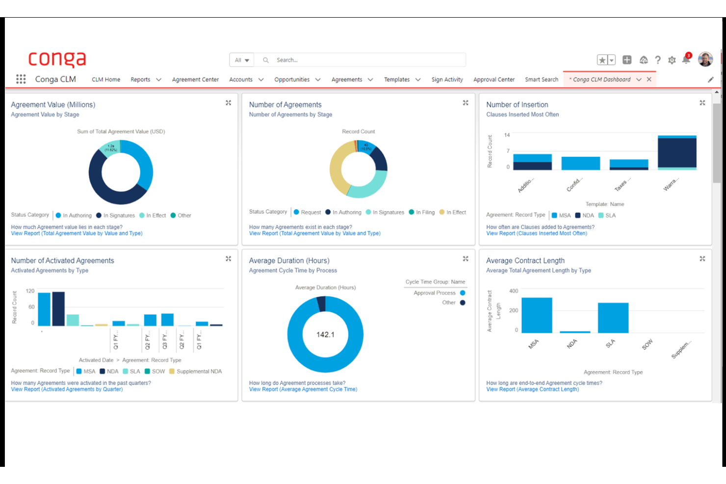
Task: Open View Report (Average Contract Length)
Action: point(532,389)
